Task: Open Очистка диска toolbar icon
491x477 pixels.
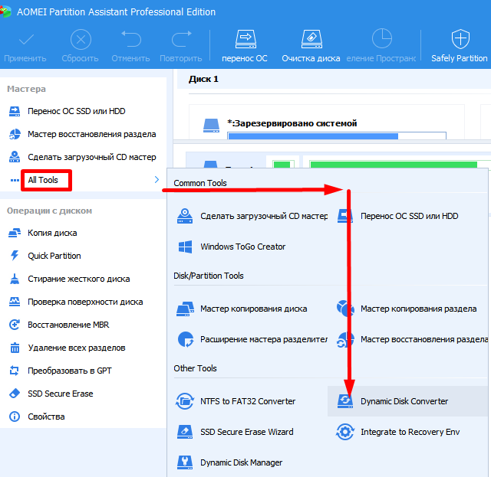Action: 311,39
